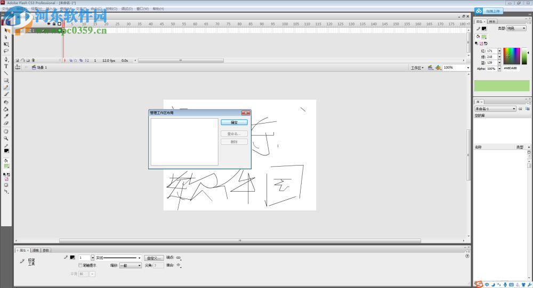Close the Manage Workspace Layouts dialog

(x=246, y=113)
